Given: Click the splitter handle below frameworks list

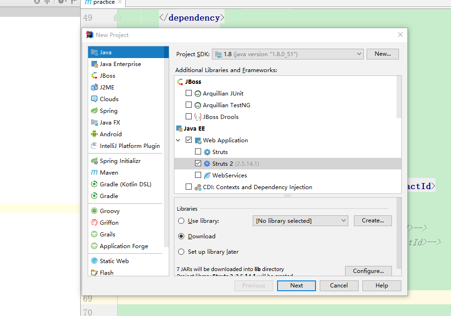Looking at the screenshot, I should coord(288,195).
